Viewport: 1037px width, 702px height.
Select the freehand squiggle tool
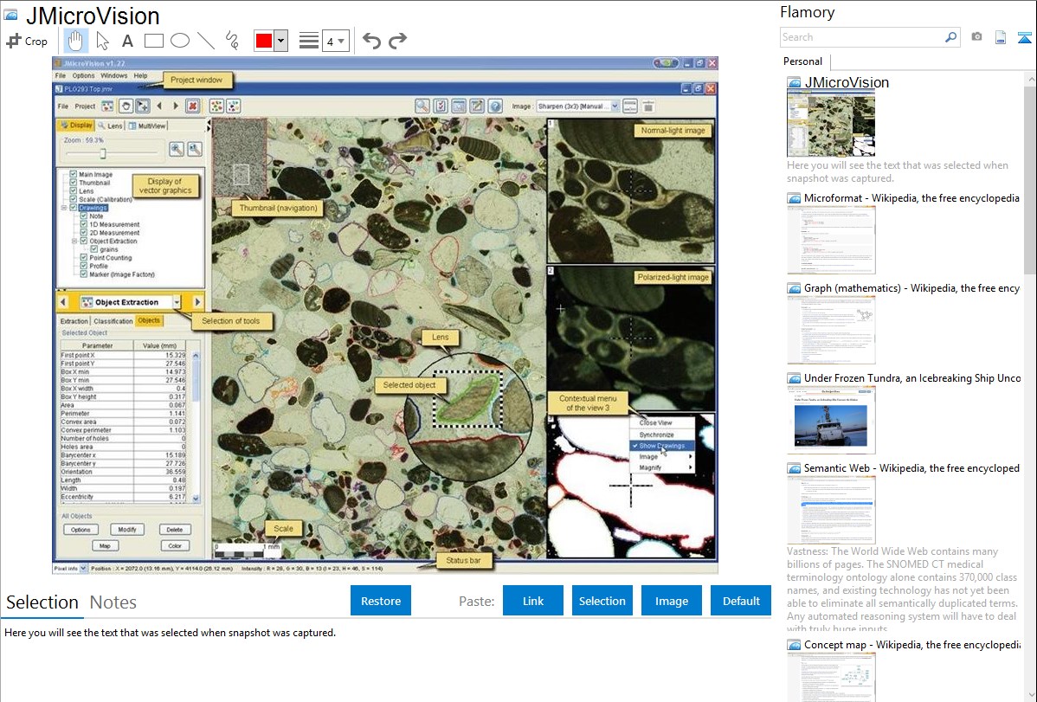232,41
